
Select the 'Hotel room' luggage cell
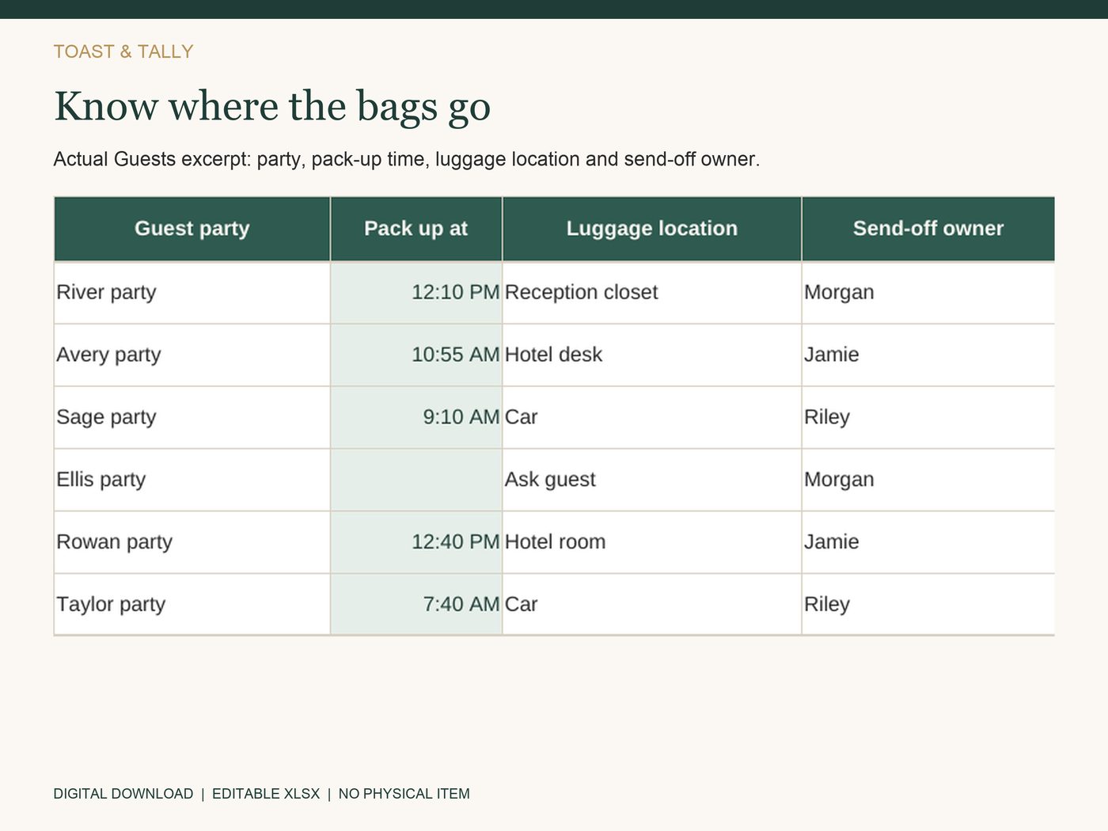click(x=652, y=543)
